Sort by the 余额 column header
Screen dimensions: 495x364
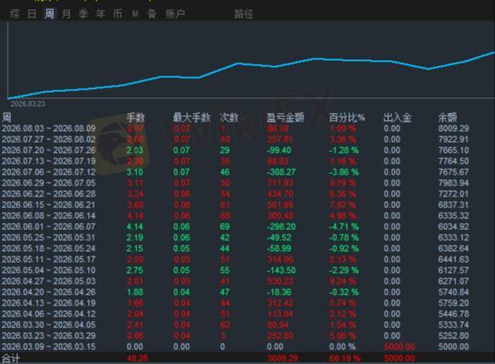[x=447, y=118]
